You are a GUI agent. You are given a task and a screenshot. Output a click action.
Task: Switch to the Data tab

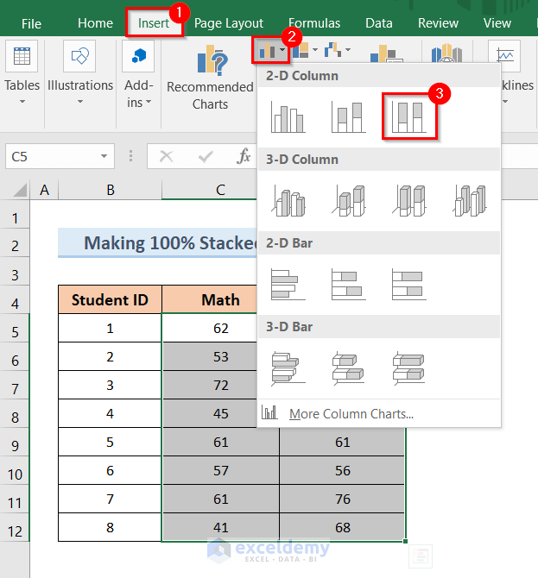[379, 23]
